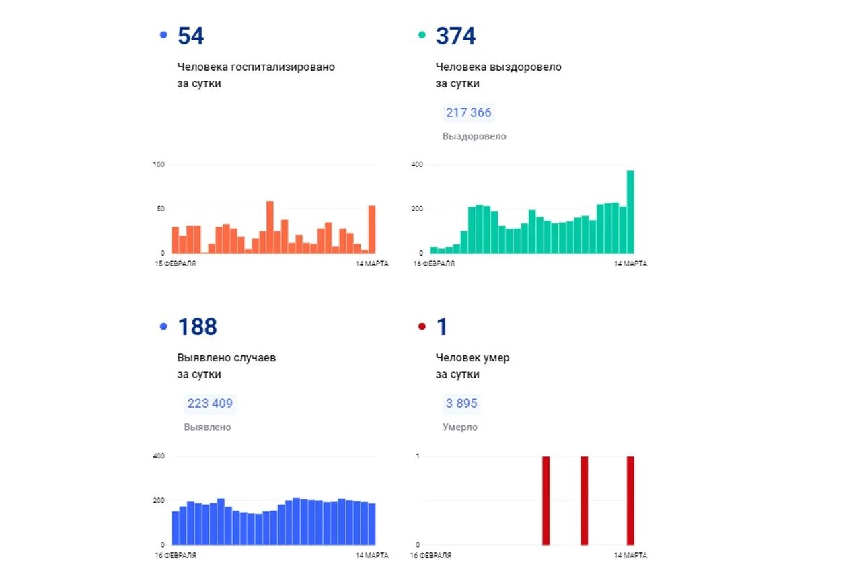Click '15 ФЕВРАЛЯ' axis label on orange chart
This screenshot has width=861, height=574.
tap(176, 264)
